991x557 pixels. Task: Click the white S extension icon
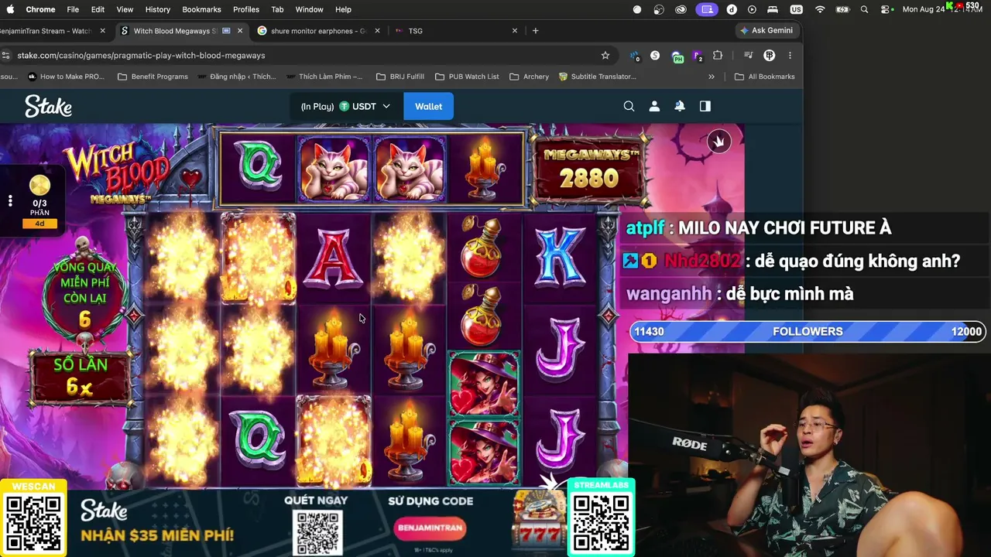655,56
